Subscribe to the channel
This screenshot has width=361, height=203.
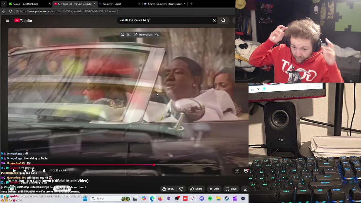click(x=62, y=189)
